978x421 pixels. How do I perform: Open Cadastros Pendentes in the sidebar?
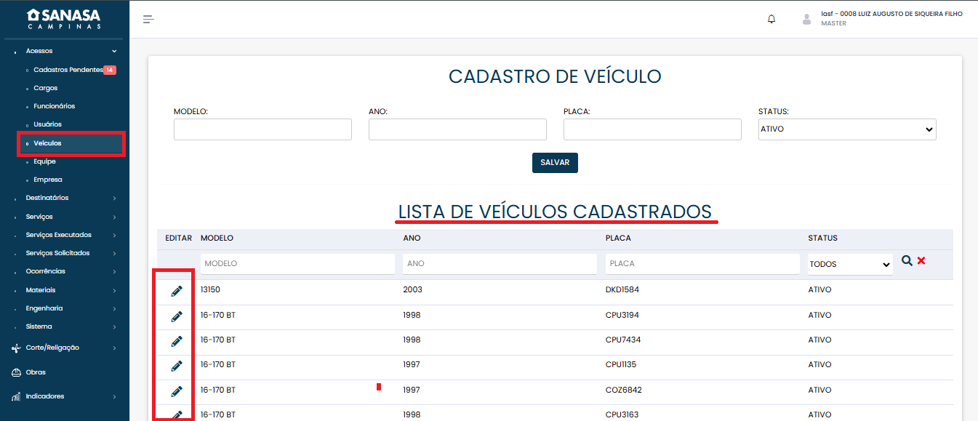[x=68, y=70]
